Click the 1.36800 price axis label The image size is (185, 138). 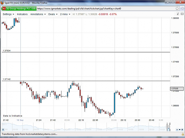pyautogui.click(x=175, y=105)
